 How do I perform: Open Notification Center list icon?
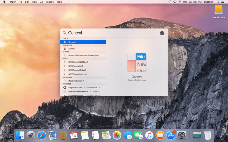[223, 2]
